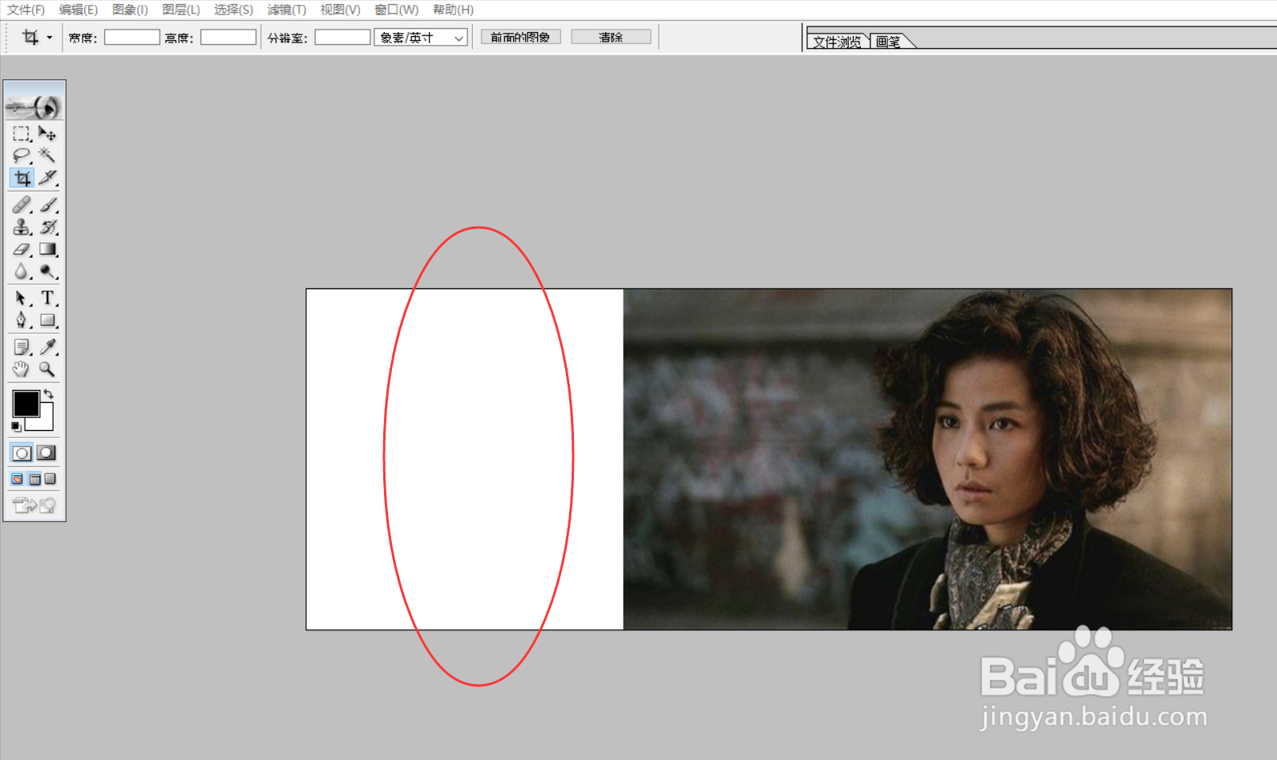This screenshot has width=1277, height=760.
Task: Open the 帮助(H) menu
Action: tap(453, 10)
